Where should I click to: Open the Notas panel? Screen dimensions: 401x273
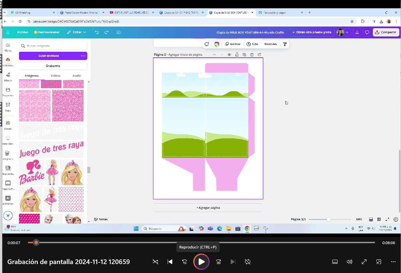(101, 219)
